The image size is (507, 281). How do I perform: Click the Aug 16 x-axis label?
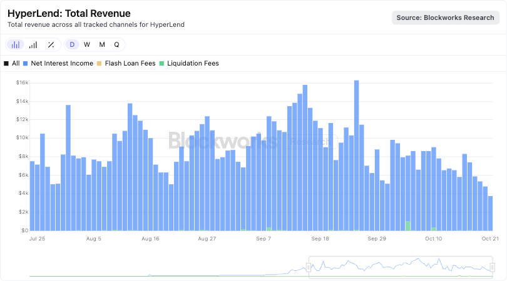150,239
